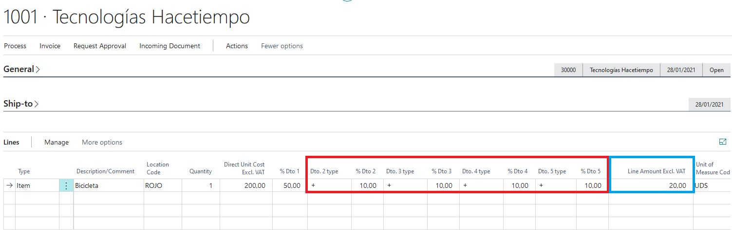The height and width of the screenshot is (239, 732).
Task: Click the % Dto 1 cell showing 50,00
Action: click(x=290, y=185)
